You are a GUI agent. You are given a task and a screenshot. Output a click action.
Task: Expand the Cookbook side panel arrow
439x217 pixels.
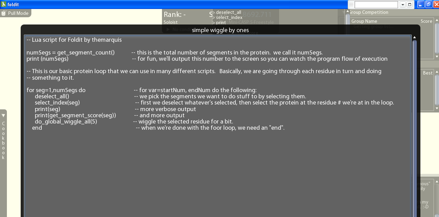pyautogui.click(x=3, y=115)
